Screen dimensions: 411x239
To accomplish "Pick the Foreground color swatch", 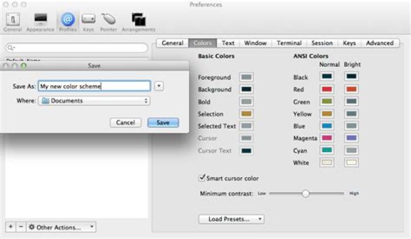I will (x=246, y=77).
